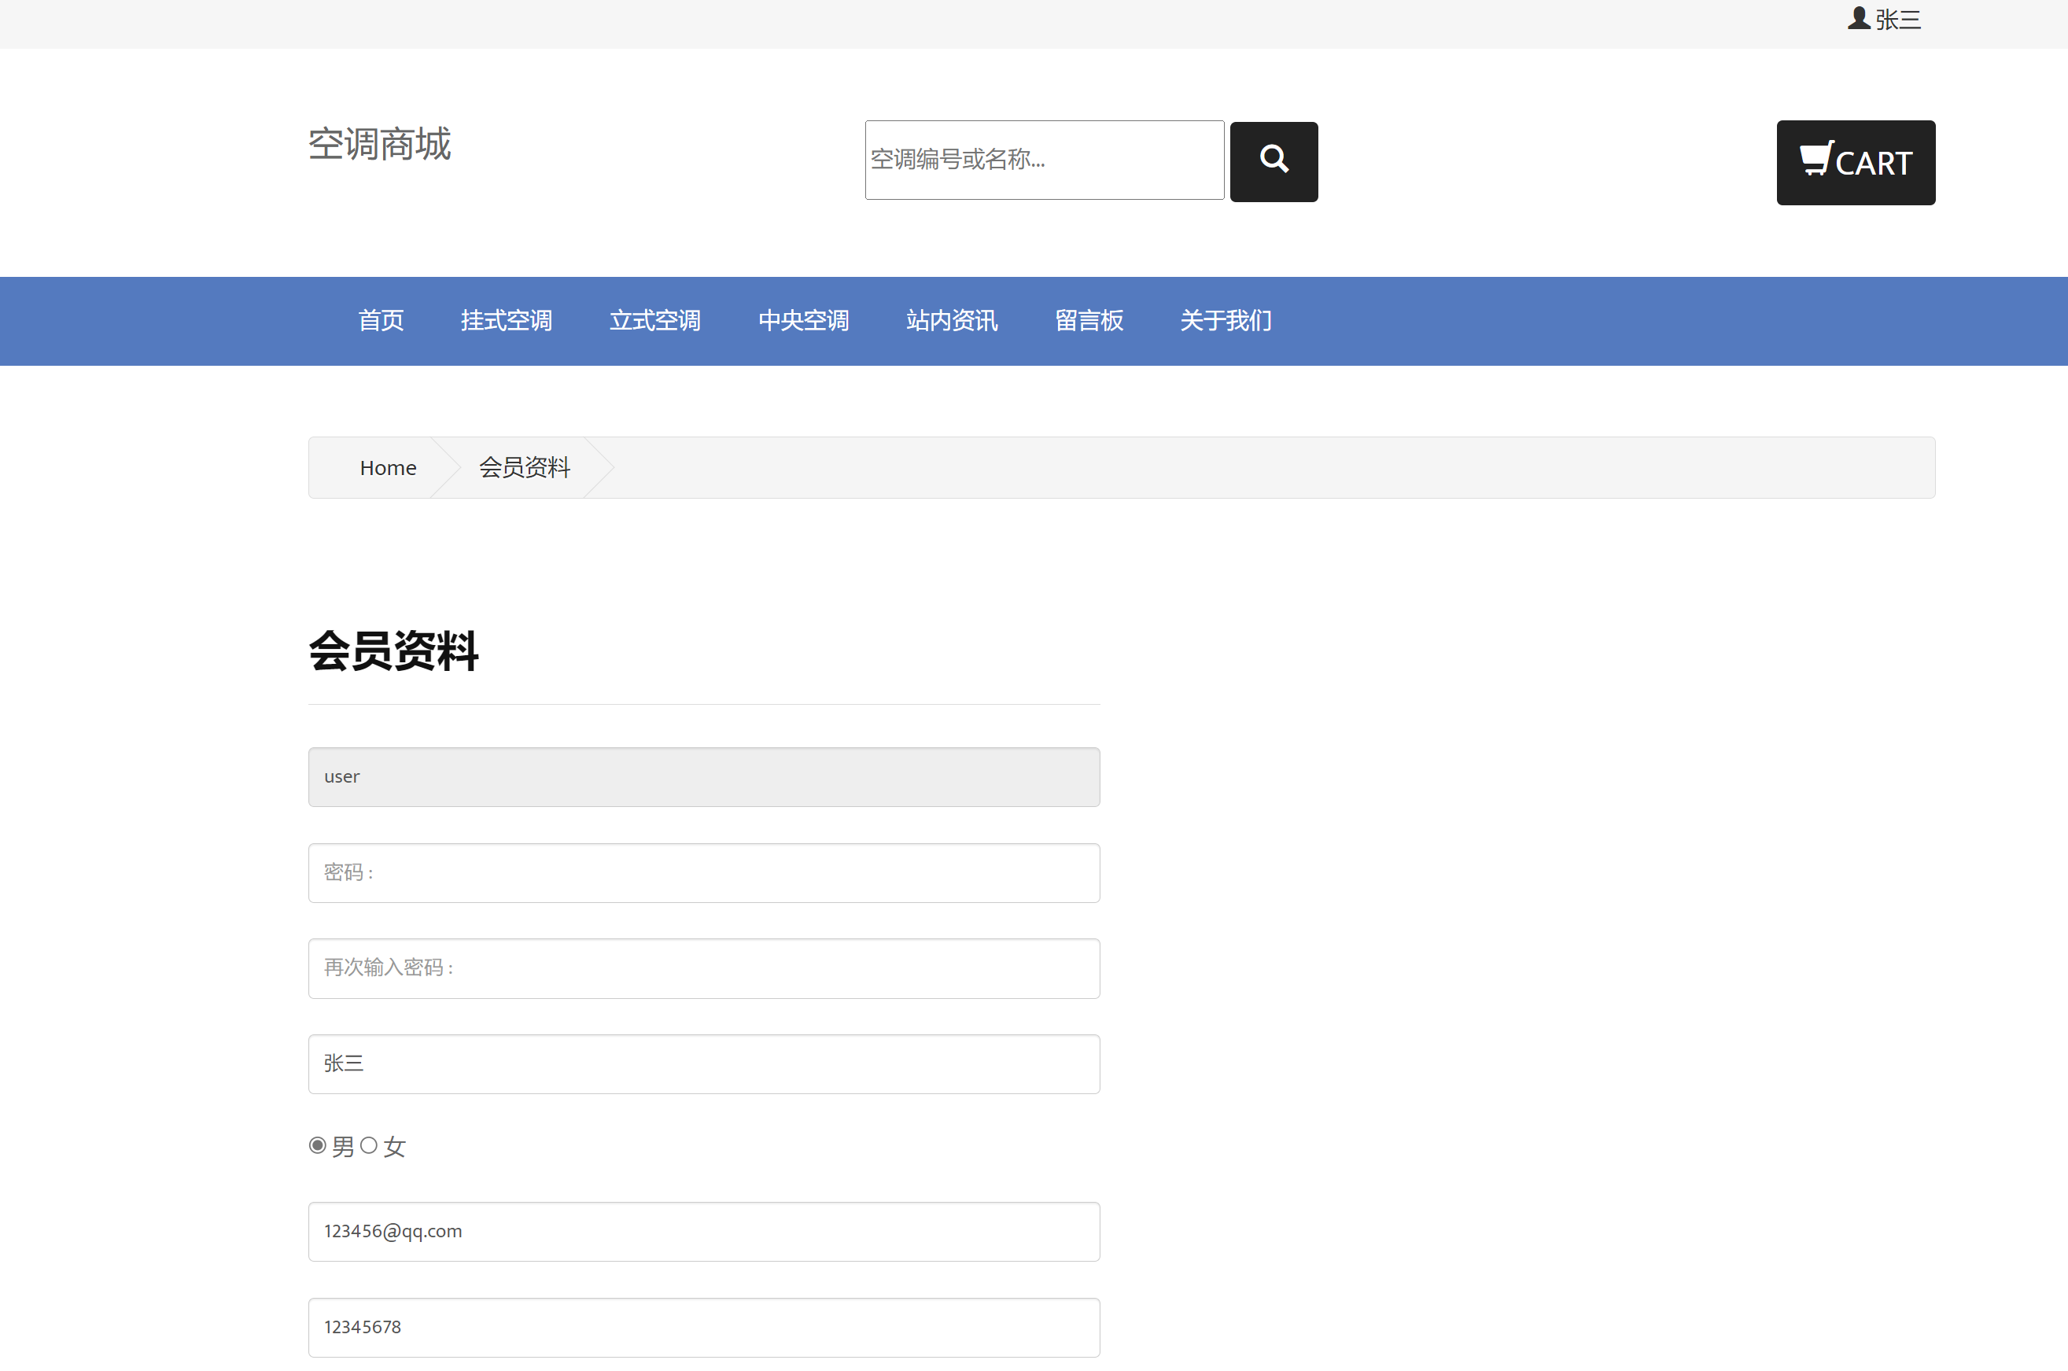Screen dimensions: 2068x1371
Task: Click the 再次输入密码 confirmation field
Action: [x=704, y=968]
